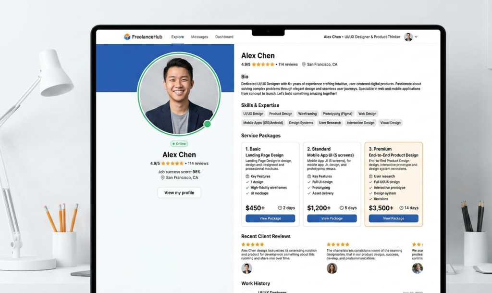Click the View my profile button
The image size is (492, 293).
click(179, 192)
